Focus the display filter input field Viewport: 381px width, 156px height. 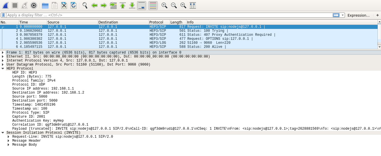point(169,15)
